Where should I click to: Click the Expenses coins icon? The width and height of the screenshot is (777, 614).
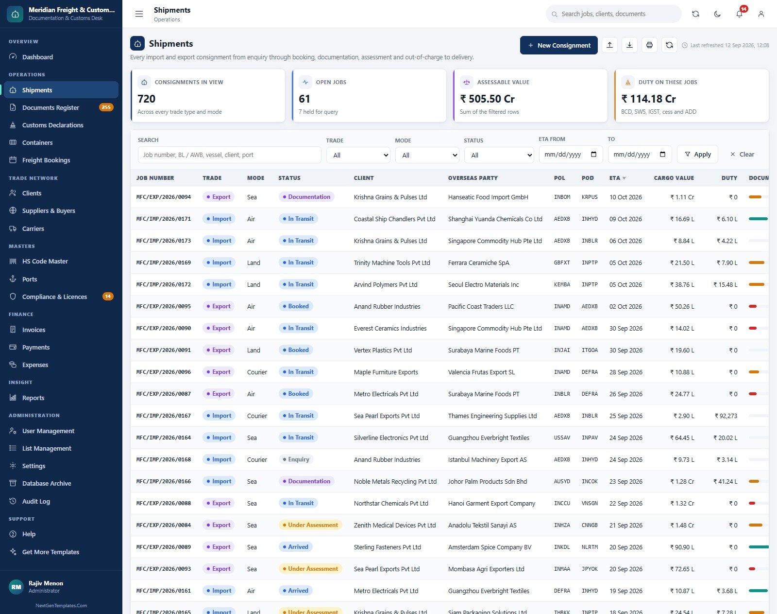(x=13, y=365)
